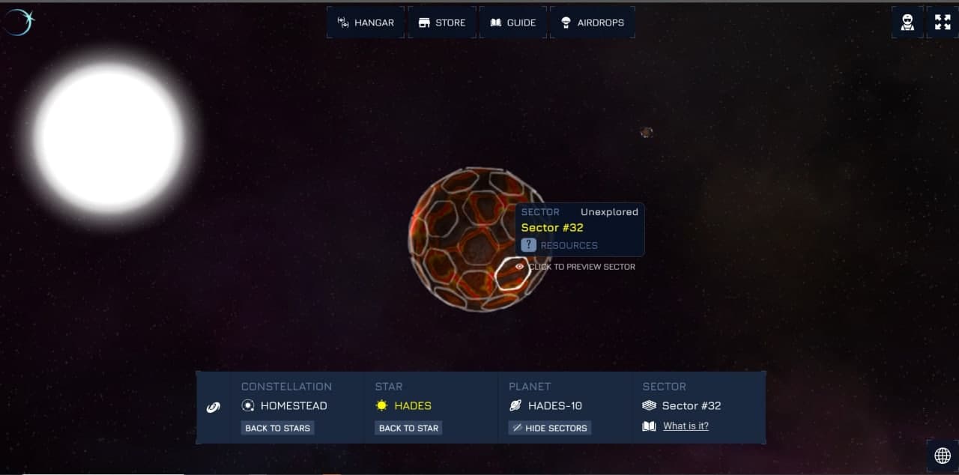Open the Store menu

pyautogui.click(x=442, y=22)
